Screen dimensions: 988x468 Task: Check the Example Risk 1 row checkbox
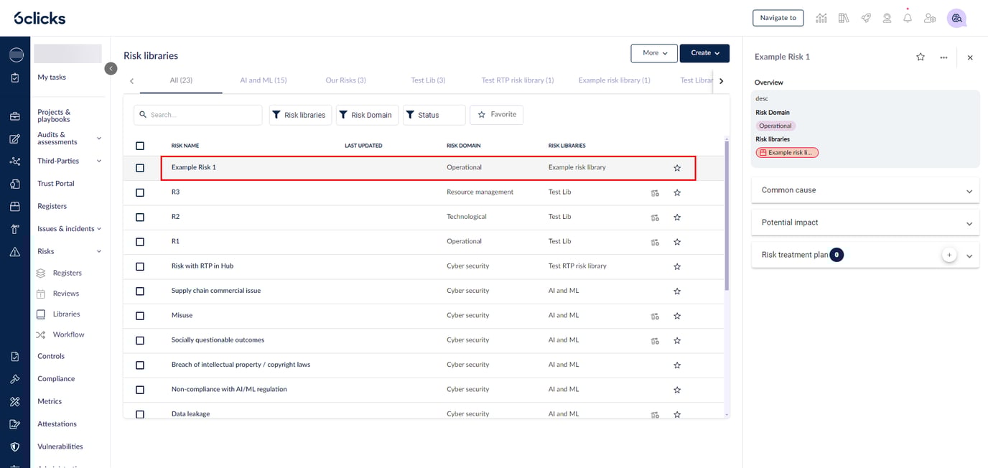click(x=140, y=168)
